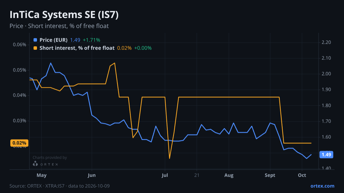
Task: Click the 1.70 right axis label
Action: point(327,121)
